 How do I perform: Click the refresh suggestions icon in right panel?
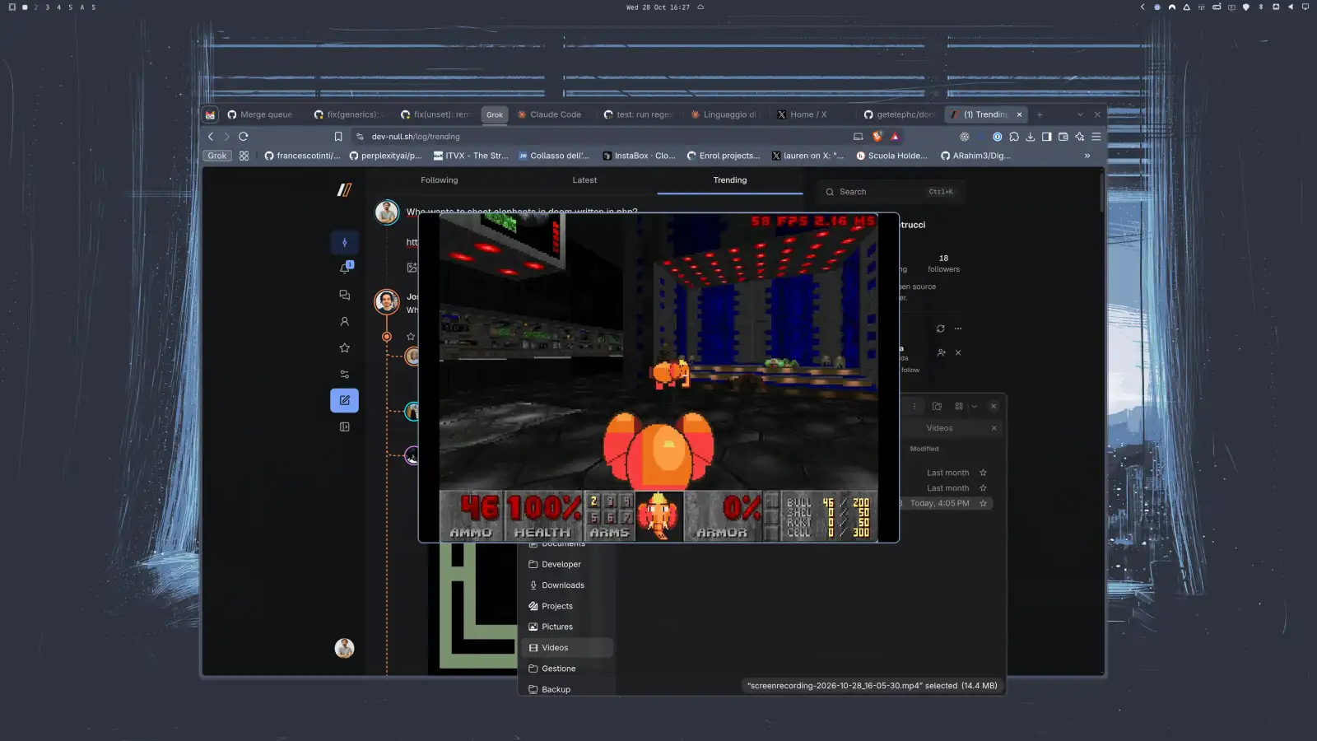pos(941,329)
